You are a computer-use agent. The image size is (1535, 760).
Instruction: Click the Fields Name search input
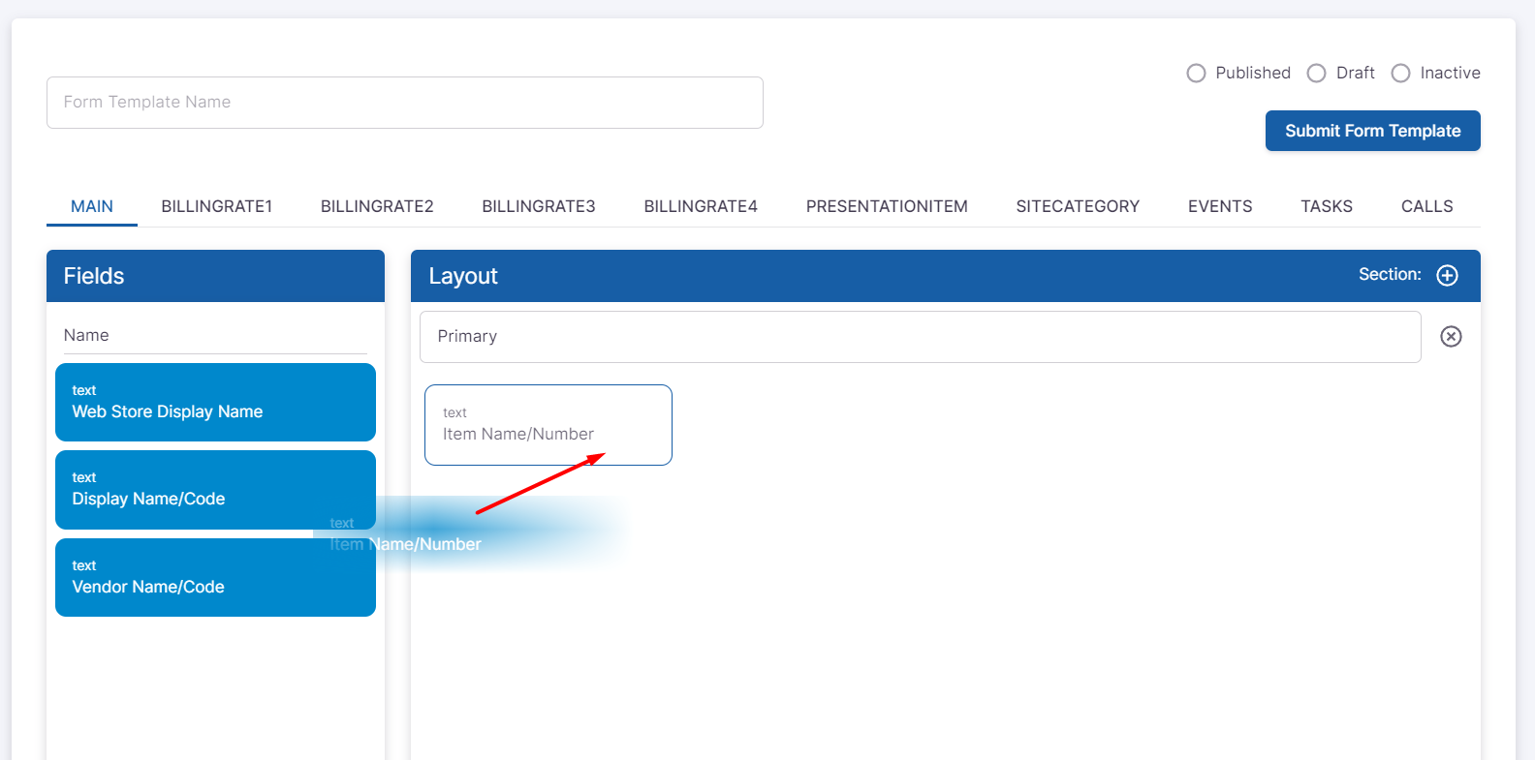tap(215, 335)
